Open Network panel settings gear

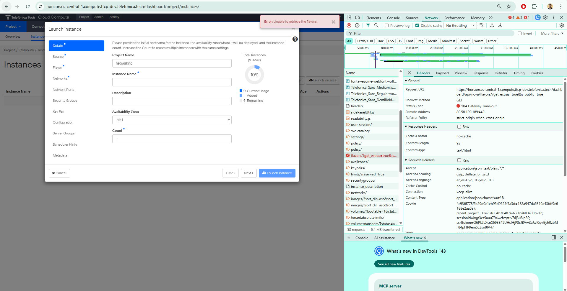point(562,25)
